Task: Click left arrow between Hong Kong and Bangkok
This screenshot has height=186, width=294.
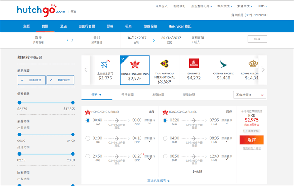Action: (x=68, y=40)
